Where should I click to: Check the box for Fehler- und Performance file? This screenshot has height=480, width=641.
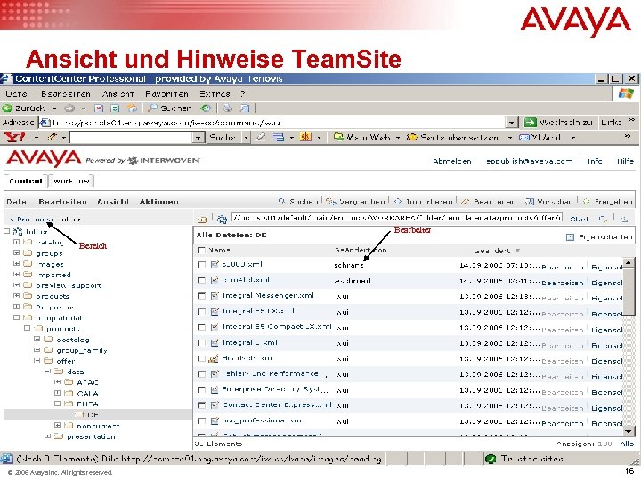tap(201, 374)
